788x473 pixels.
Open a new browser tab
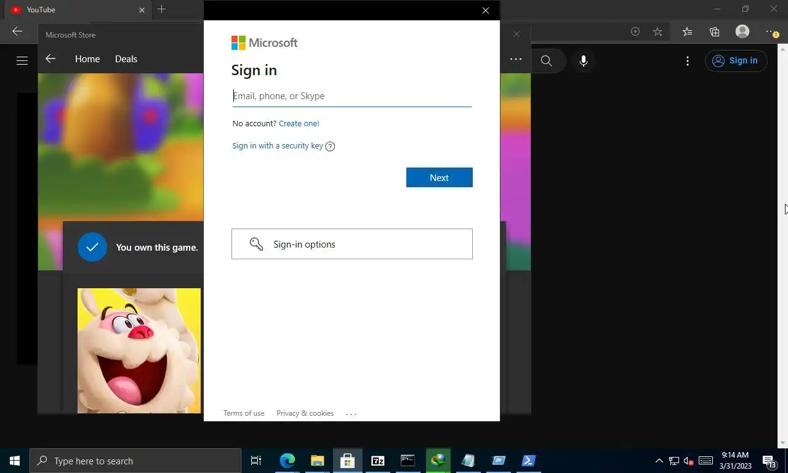coord(161,9)
